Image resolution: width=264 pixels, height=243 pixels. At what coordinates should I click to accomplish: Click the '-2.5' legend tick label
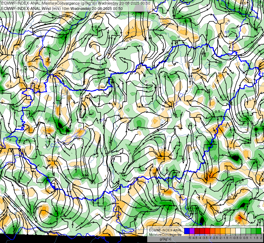coord(215,238)
